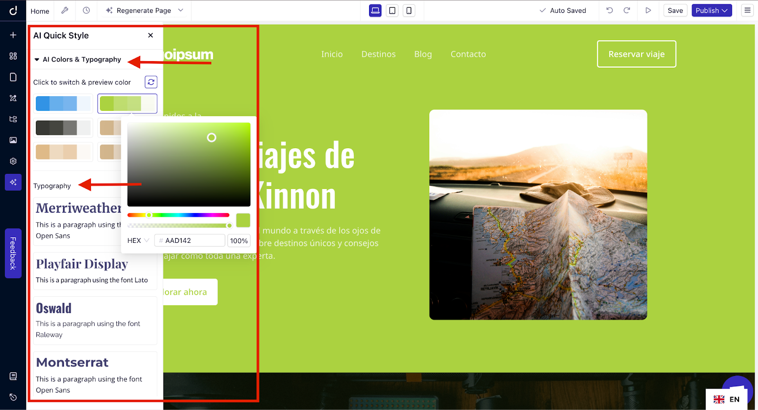758x410 pixels.
Task: Open the image library icon in sidebar
Action: point(13,140)
